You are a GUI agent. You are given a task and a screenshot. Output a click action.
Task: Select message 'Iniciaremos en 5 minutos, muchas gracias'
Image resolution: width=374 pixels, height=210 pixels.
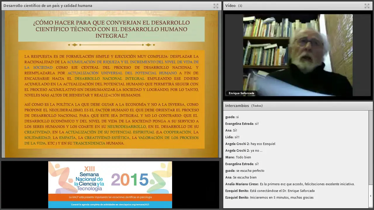[269, 197]
